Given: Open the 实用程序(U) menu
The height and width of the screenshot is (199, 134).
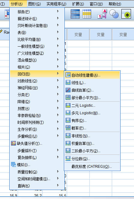Looking at the screenshot, I should tap(56, 4).
